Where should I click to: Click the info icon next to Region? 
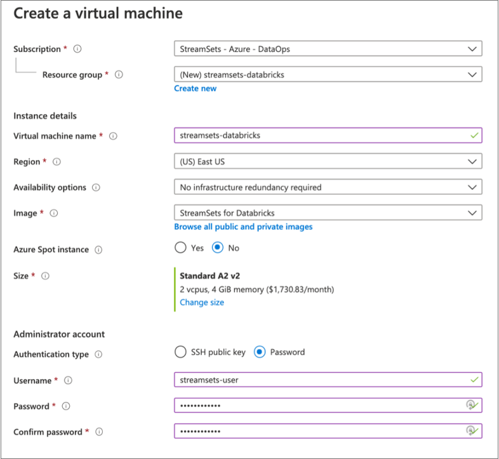(57, 162)
